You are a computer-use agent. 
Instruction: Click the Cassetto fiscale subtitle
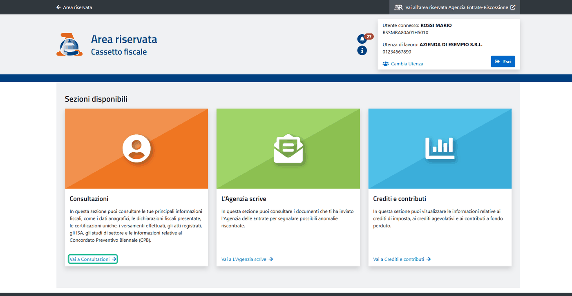[x=119, y=52]
